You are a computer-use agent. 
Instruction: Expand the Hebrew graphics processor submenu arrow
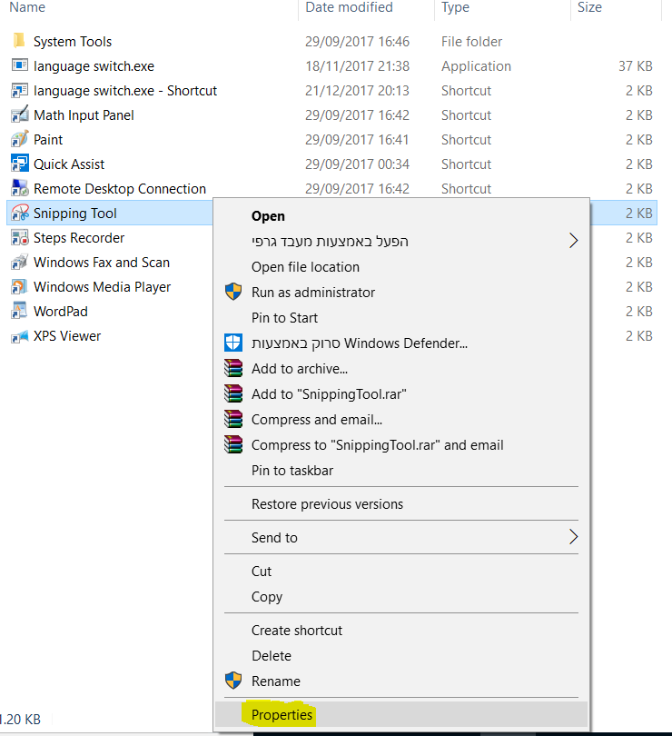pyautogui.click(x=573, y=240)
